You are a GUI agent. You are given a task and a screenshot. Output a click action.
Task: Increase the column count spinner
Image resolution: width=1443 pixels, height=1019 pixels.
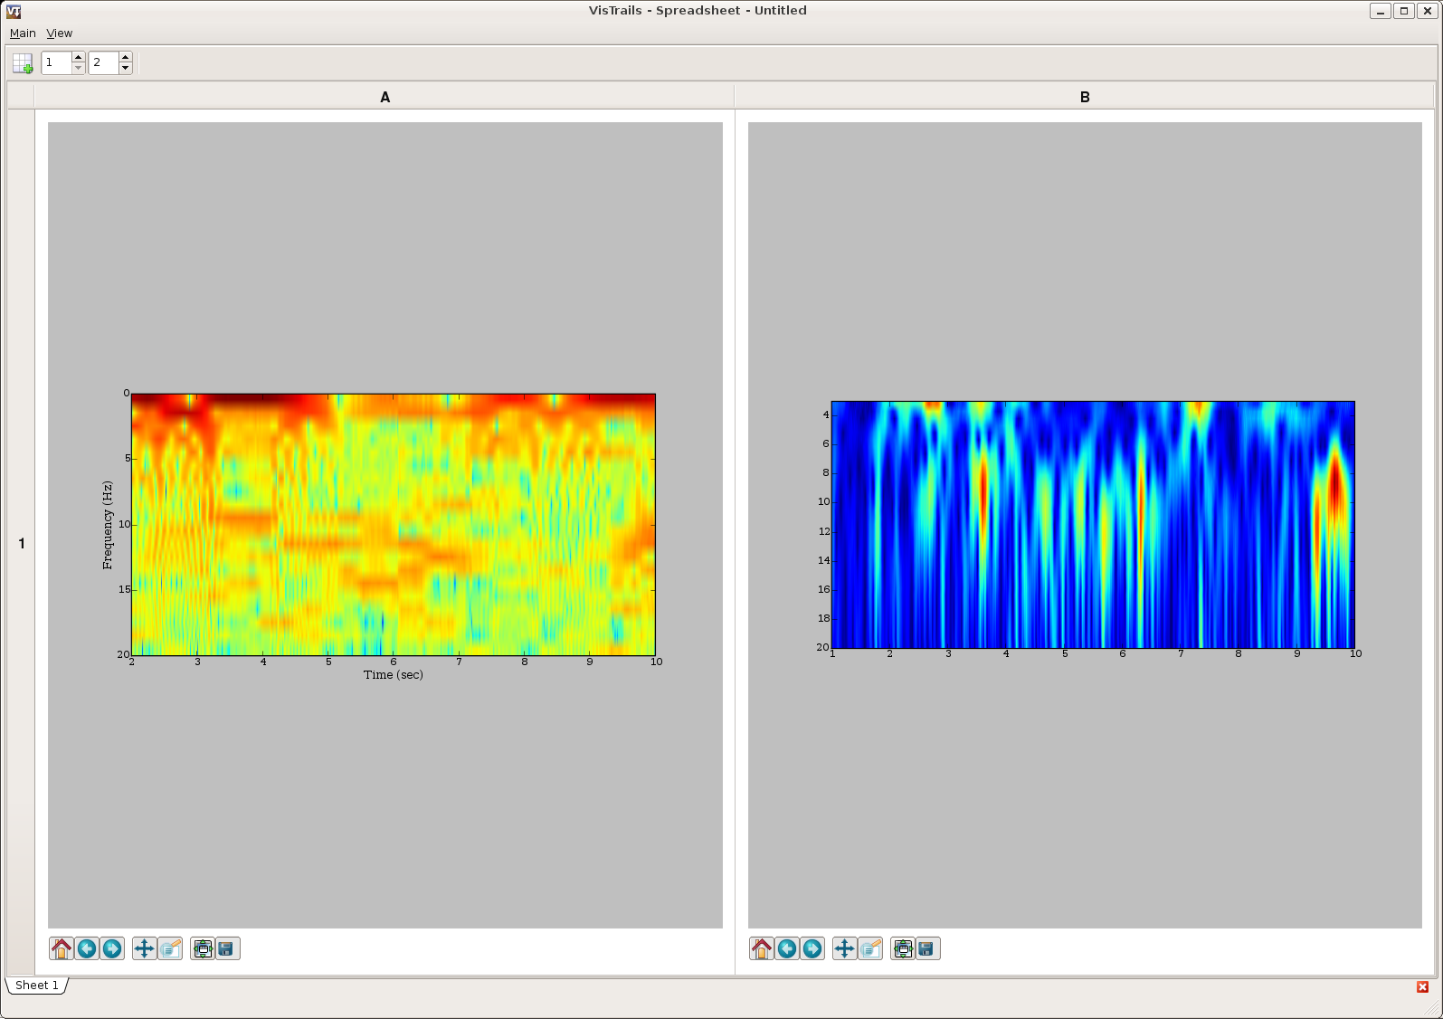[x=125, y=58]
